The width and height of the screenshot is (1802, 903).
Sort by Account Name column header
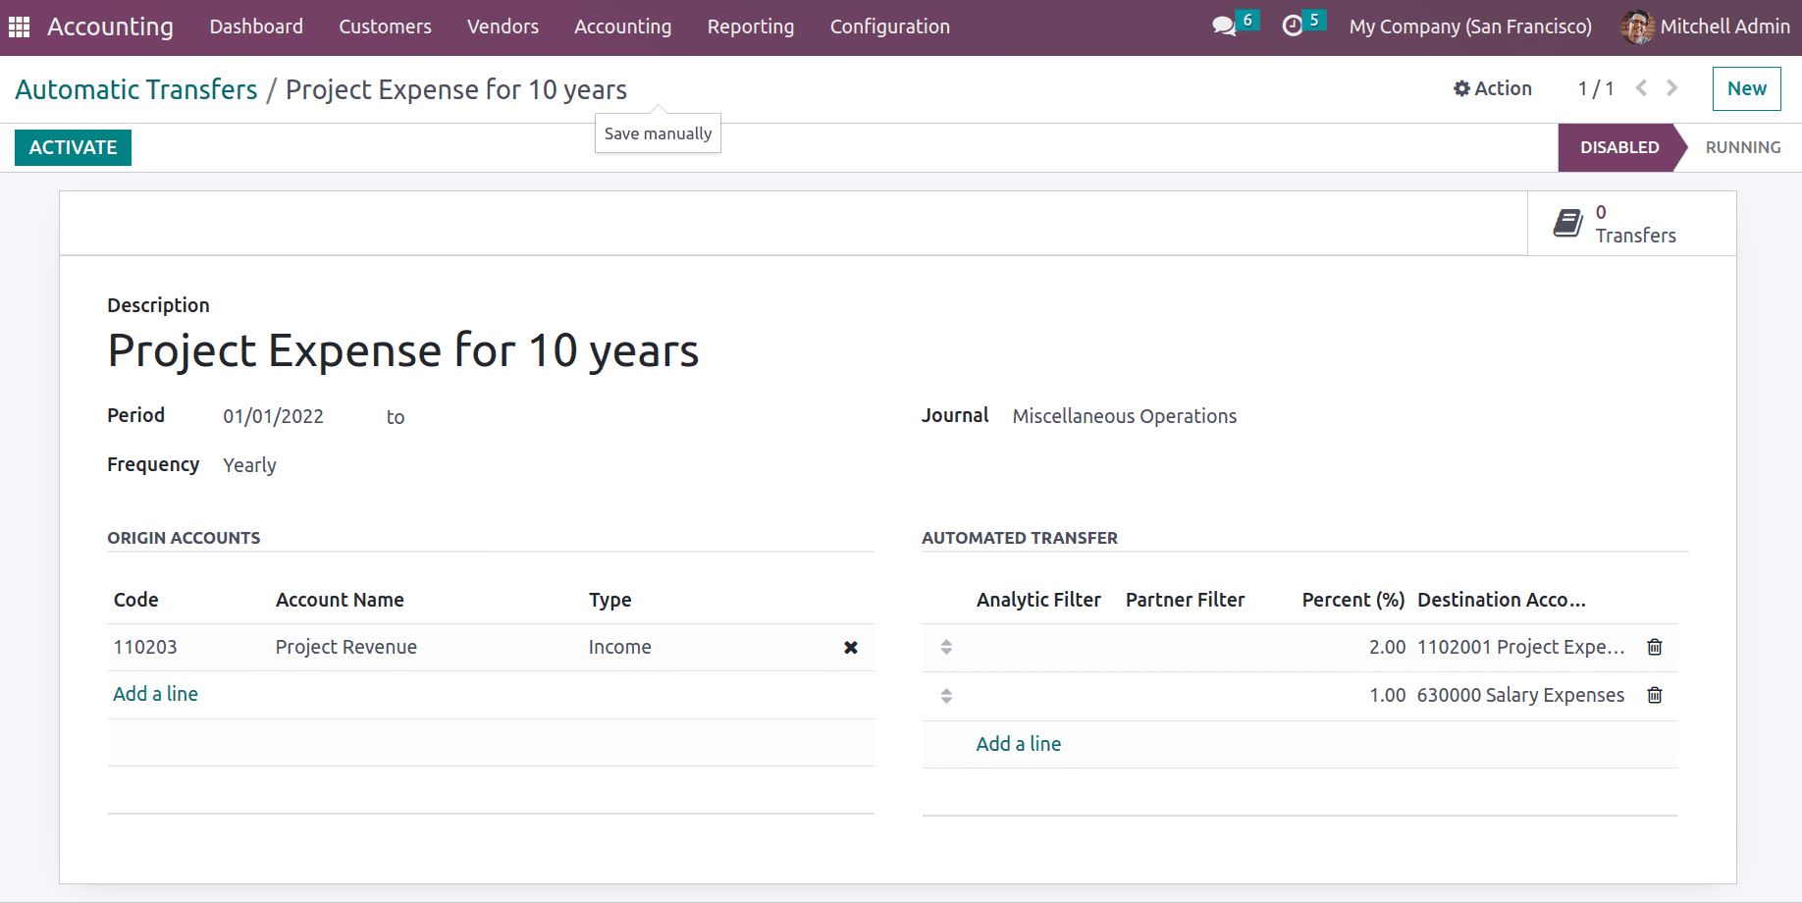click(340, 600)
